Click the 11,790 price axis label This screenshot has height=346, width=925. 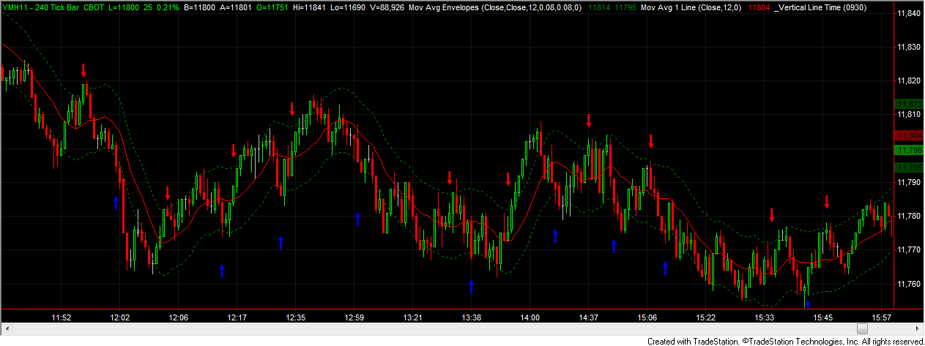tap(909, 182)
